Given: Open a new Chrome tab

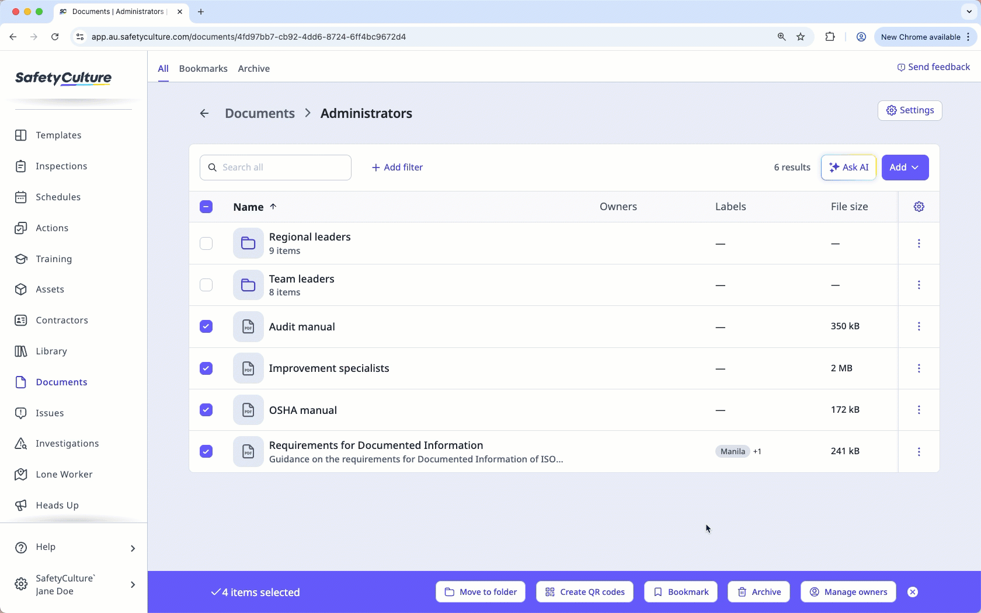Looking at the screenshot, I should point(201,11).
